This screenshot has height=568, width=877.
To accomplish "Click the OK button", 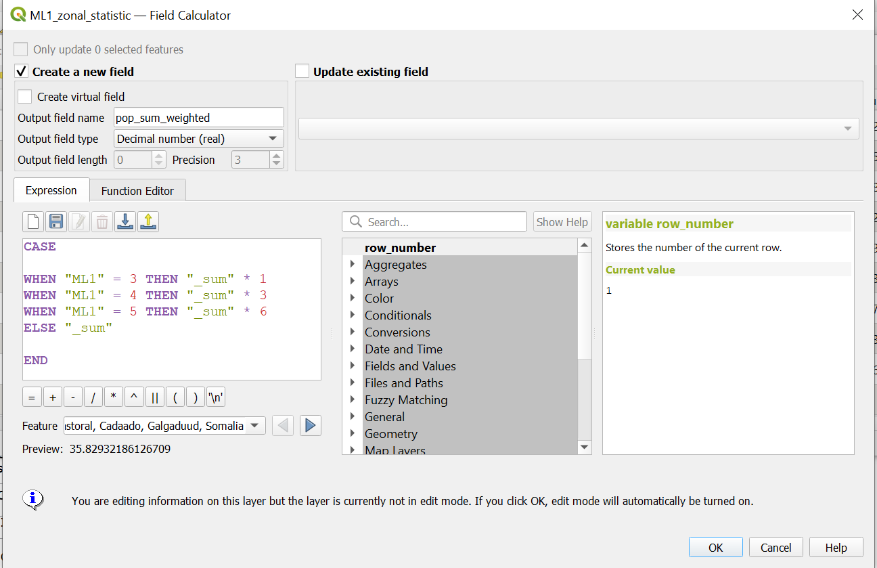I will tap(715, 548).
